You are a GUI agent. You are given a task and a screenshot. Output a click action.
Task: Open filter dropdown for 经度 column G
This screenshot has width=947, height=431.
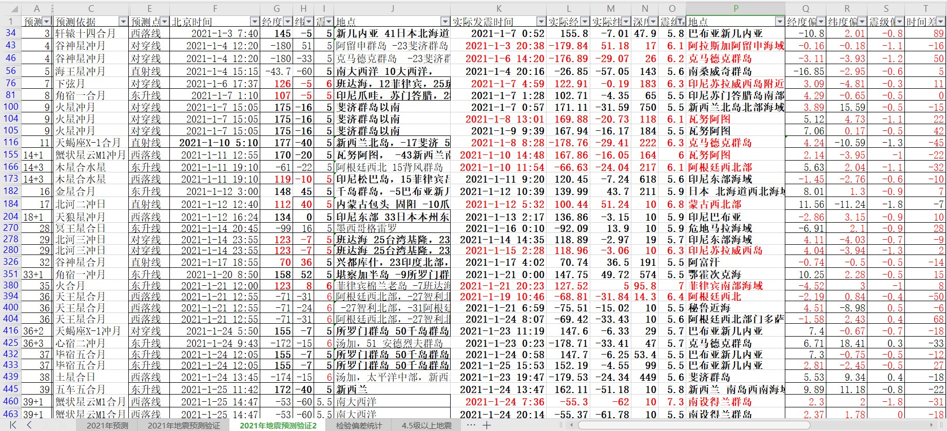tap(287, 22)
